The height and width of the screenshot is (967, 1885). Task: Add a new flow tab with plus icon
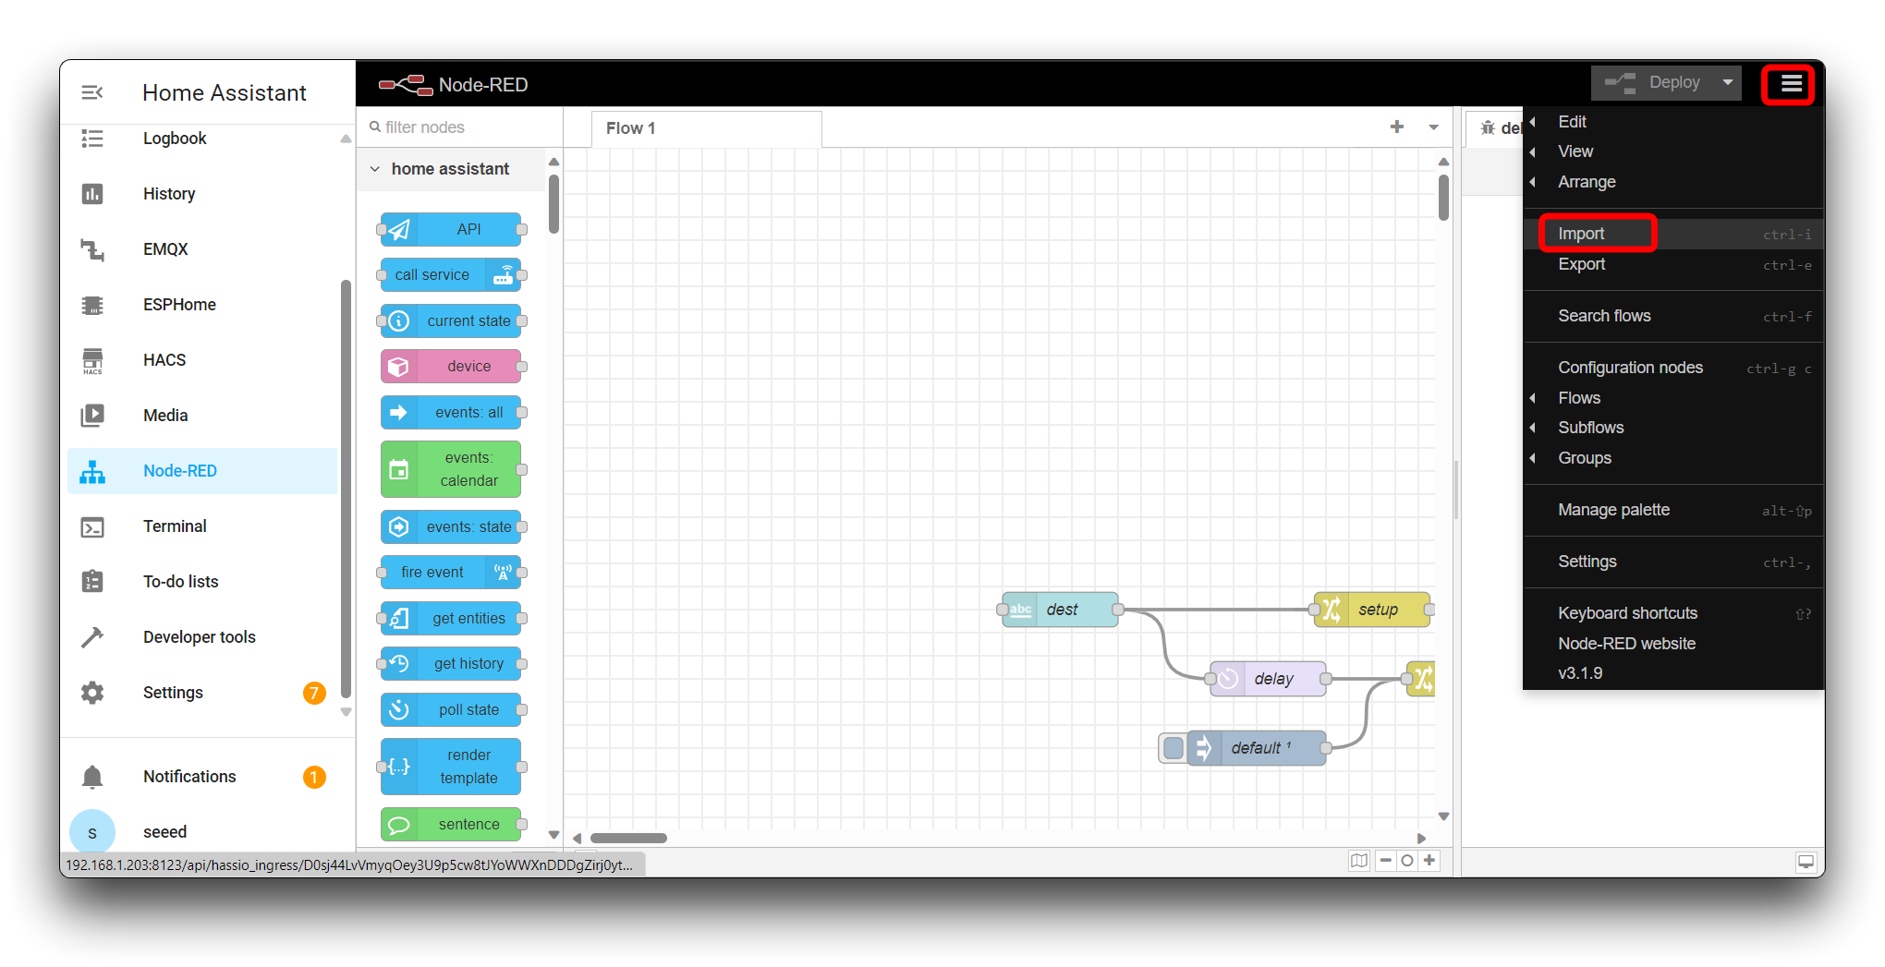1397,127
